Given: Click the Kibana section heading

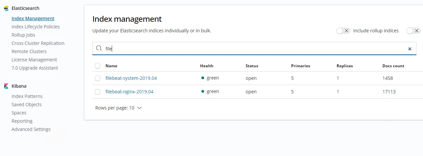Looking at the screenshot, I should click(19, 86).
